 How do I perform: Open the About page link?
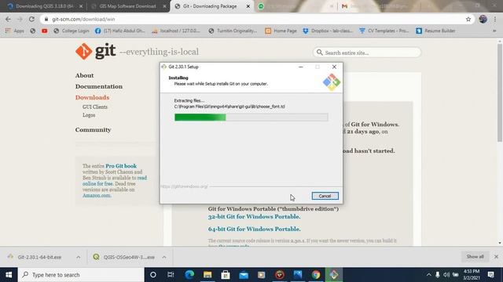(84, 75)
